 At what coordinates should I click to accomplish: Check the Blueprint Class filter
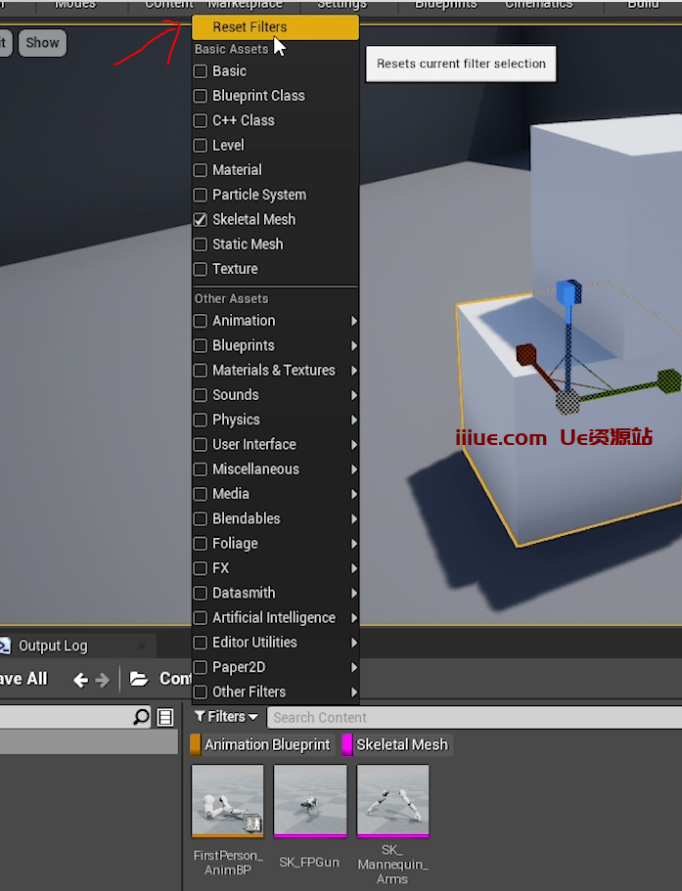click(201, 96)
